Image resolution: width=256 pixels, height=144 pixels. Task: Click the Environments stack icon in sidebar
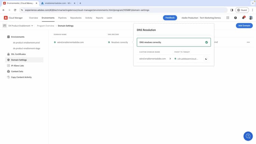pos(9,37)
